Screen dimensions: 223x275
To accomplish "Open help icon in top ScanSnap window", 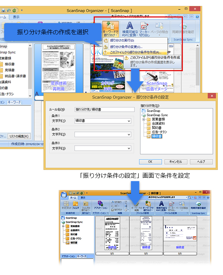I will click(x=197, y=17).
